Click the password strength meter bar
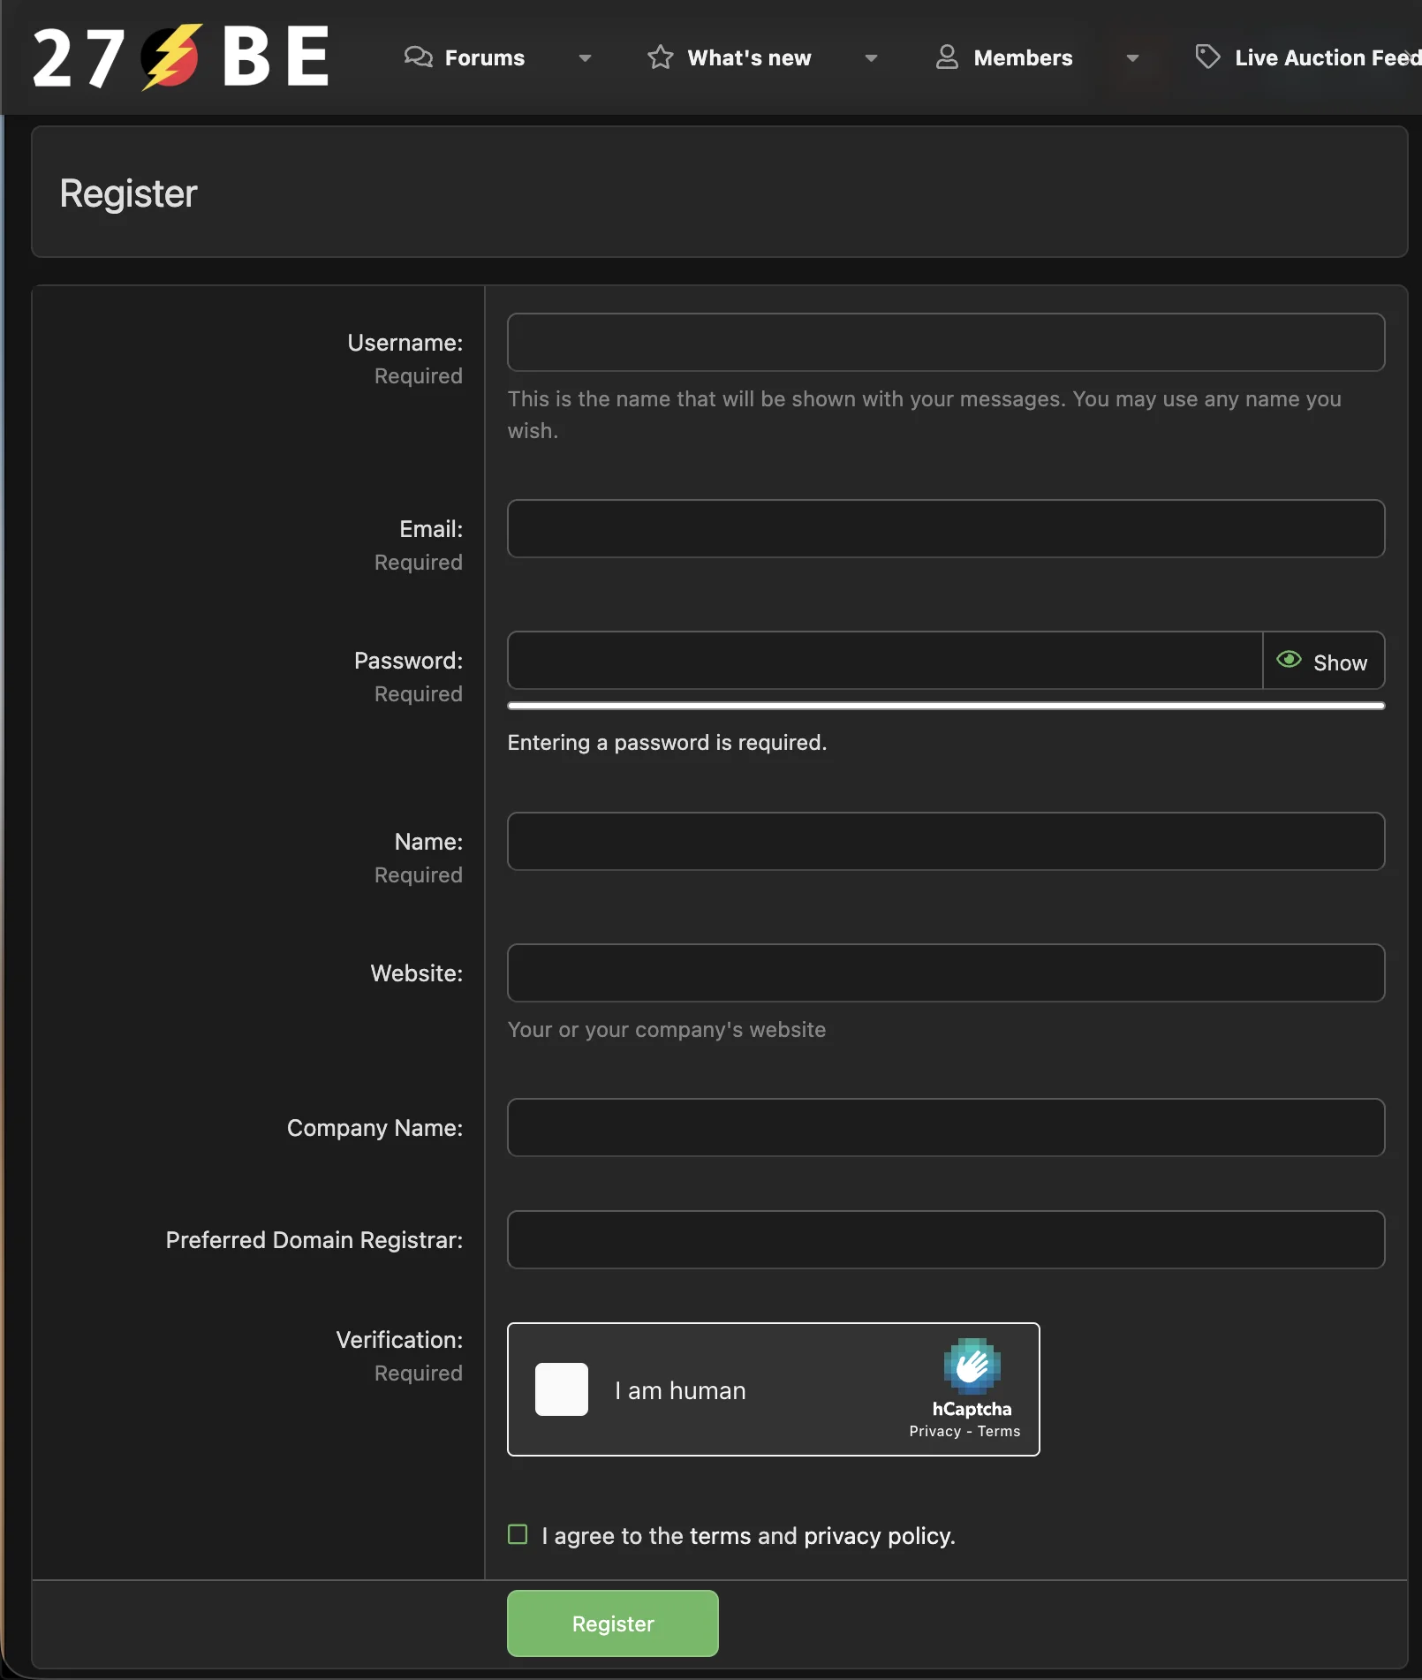Screen dimensions: 1422x1680 click(x=945, y=706)
